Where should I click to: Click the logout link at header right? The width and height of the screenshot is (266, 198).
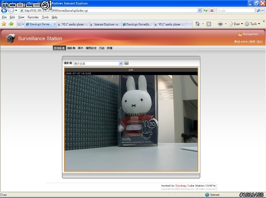[259, 41]
